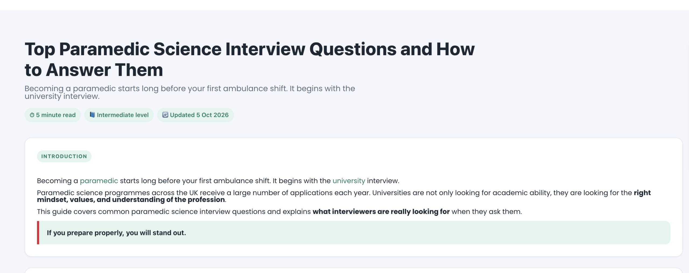
Task: Click sentence 'This guide covers common paramedic science'
Action: [x=279, y=212]
